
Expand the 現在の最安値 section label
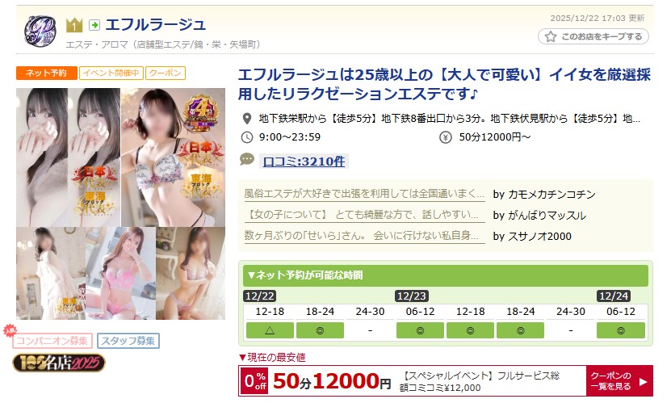point(272,357)
